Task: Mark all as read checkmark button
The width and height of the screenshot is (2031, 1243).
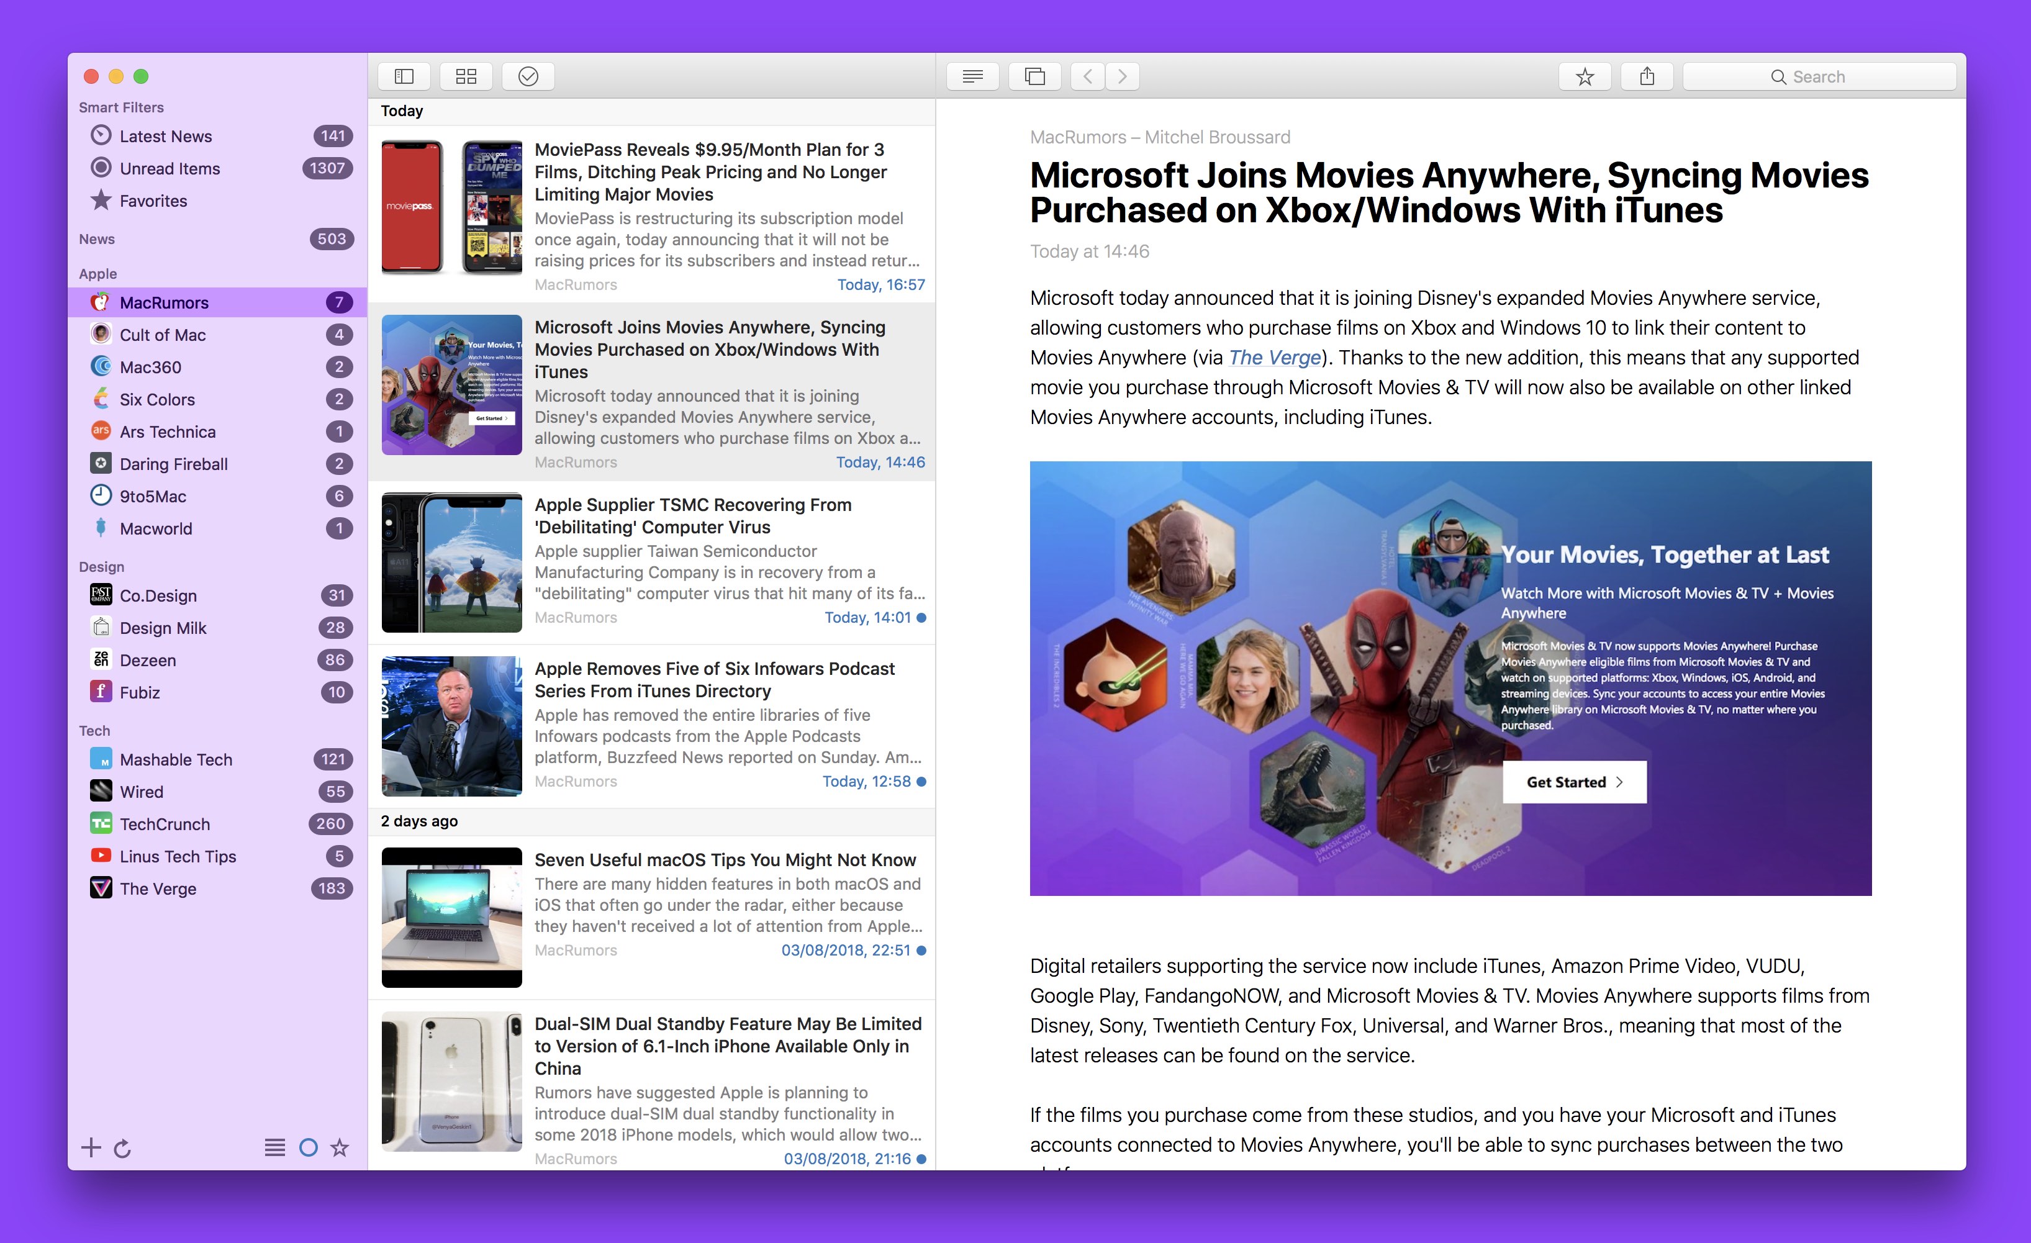Action: coord(528,76)
